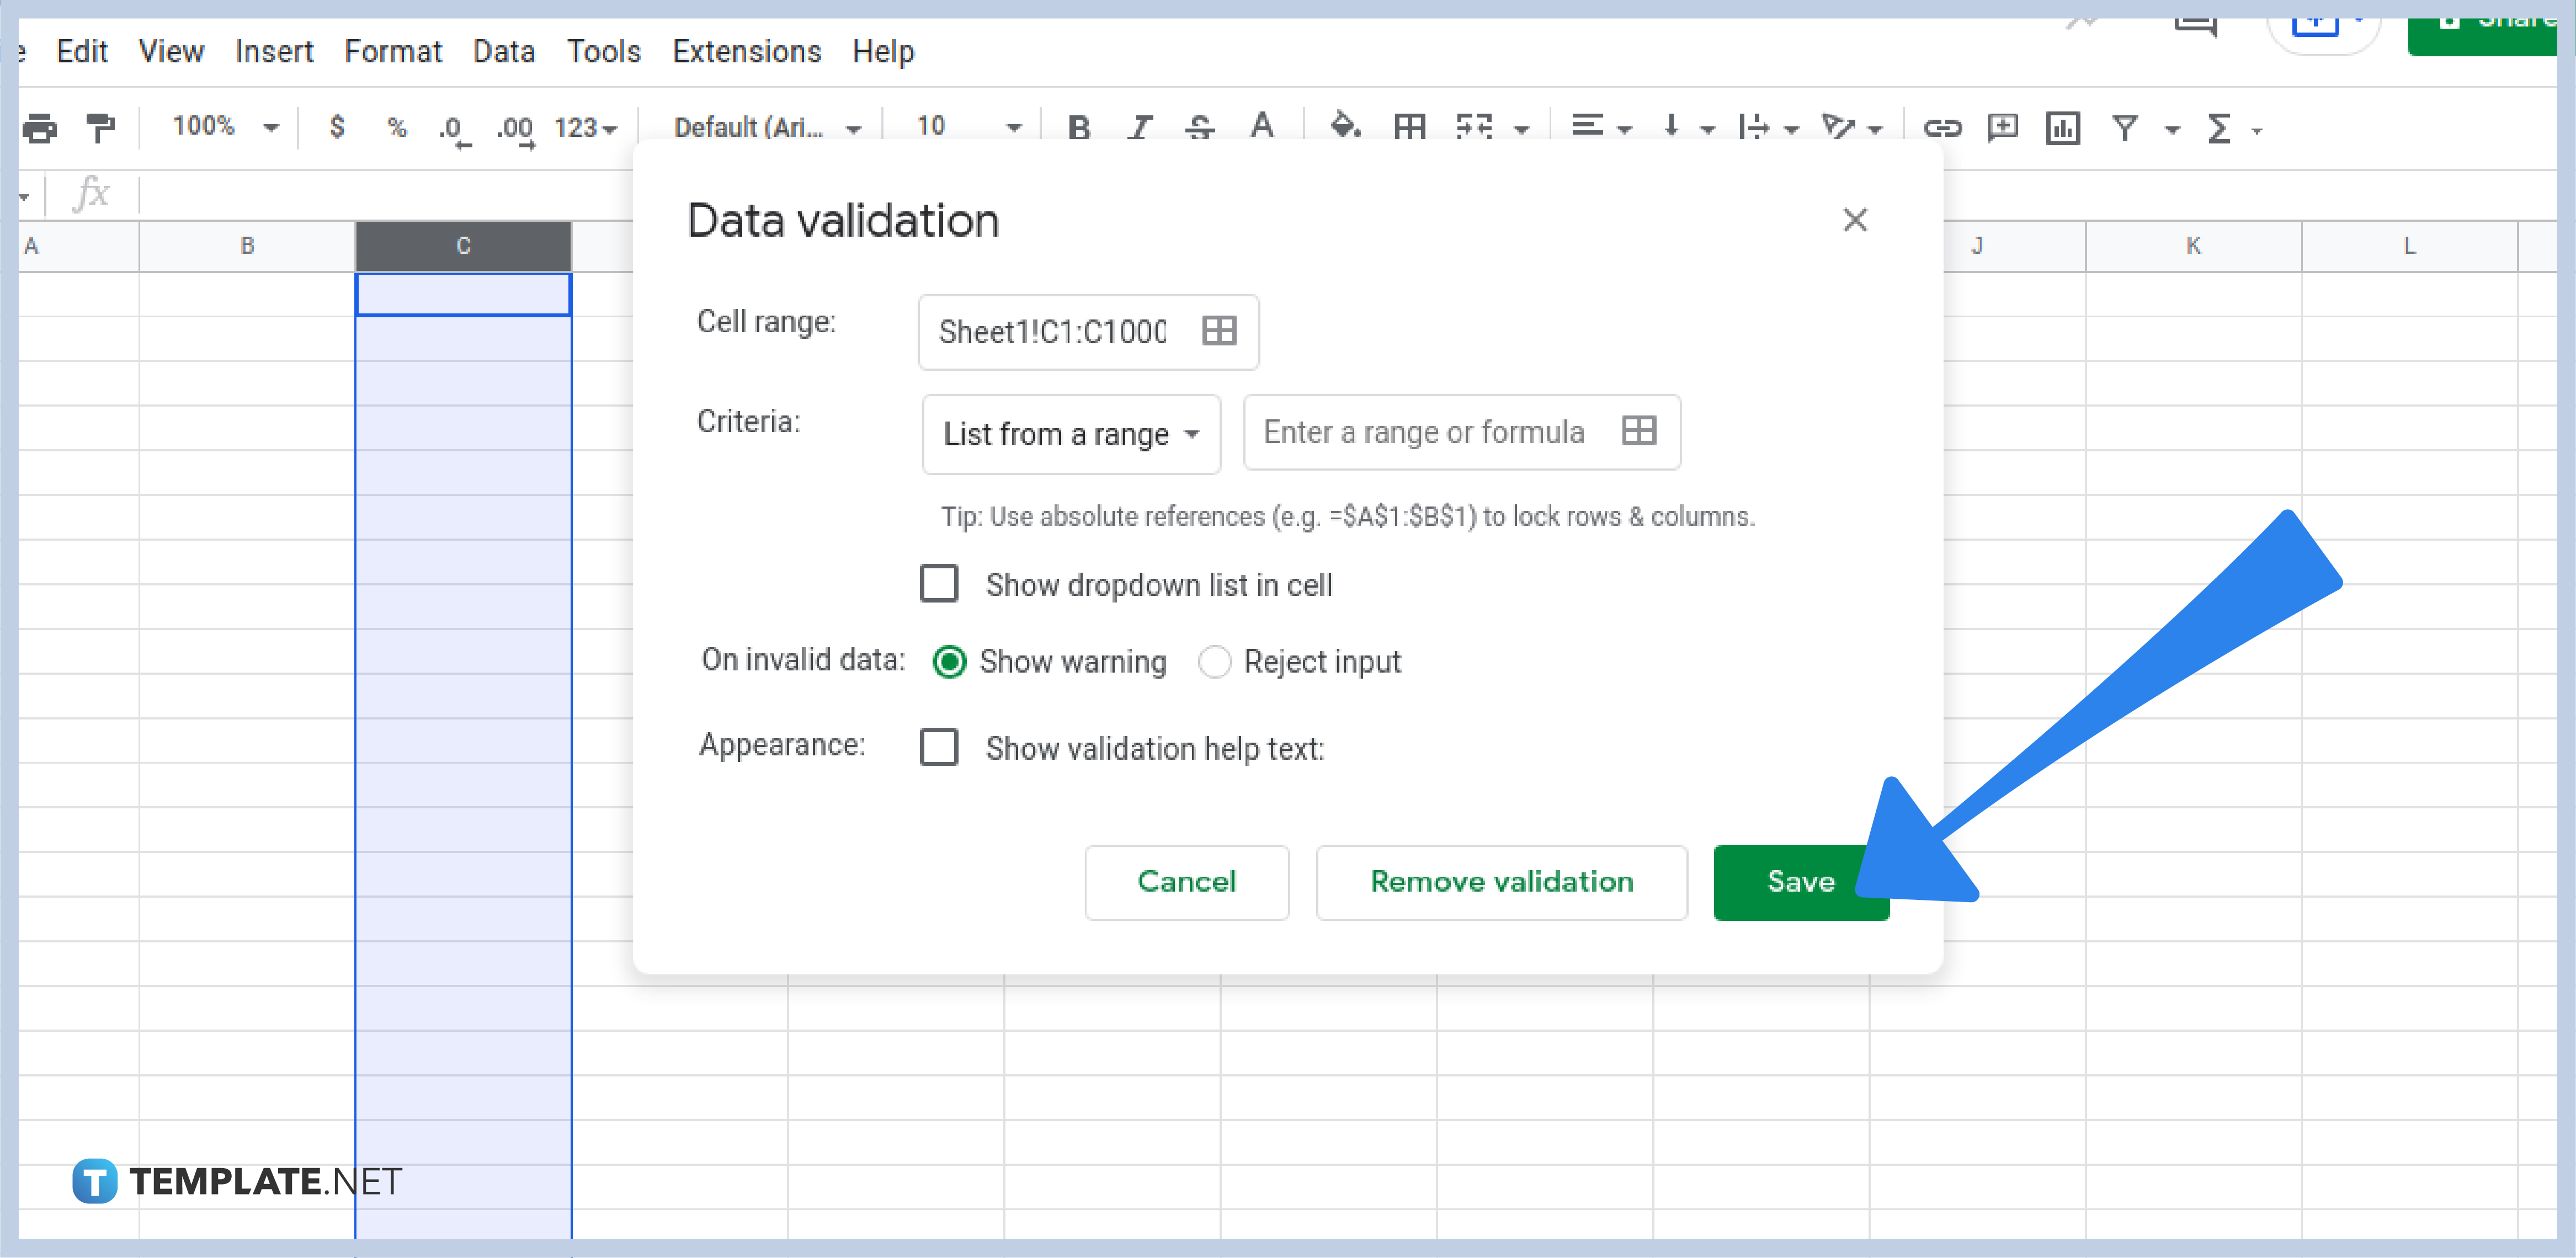Open the Format menu

393,51
